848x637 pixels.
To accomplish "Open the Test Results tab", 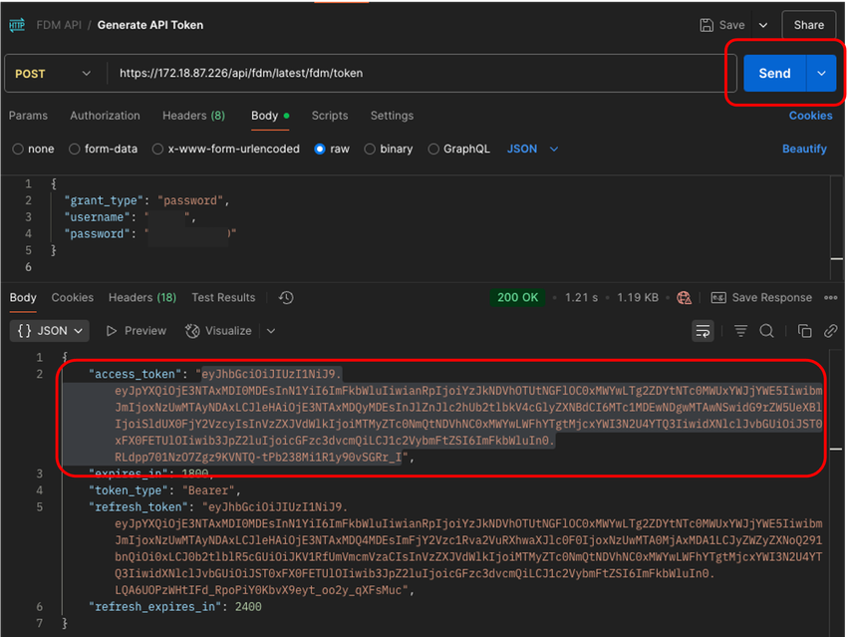I will coord(223,298).
